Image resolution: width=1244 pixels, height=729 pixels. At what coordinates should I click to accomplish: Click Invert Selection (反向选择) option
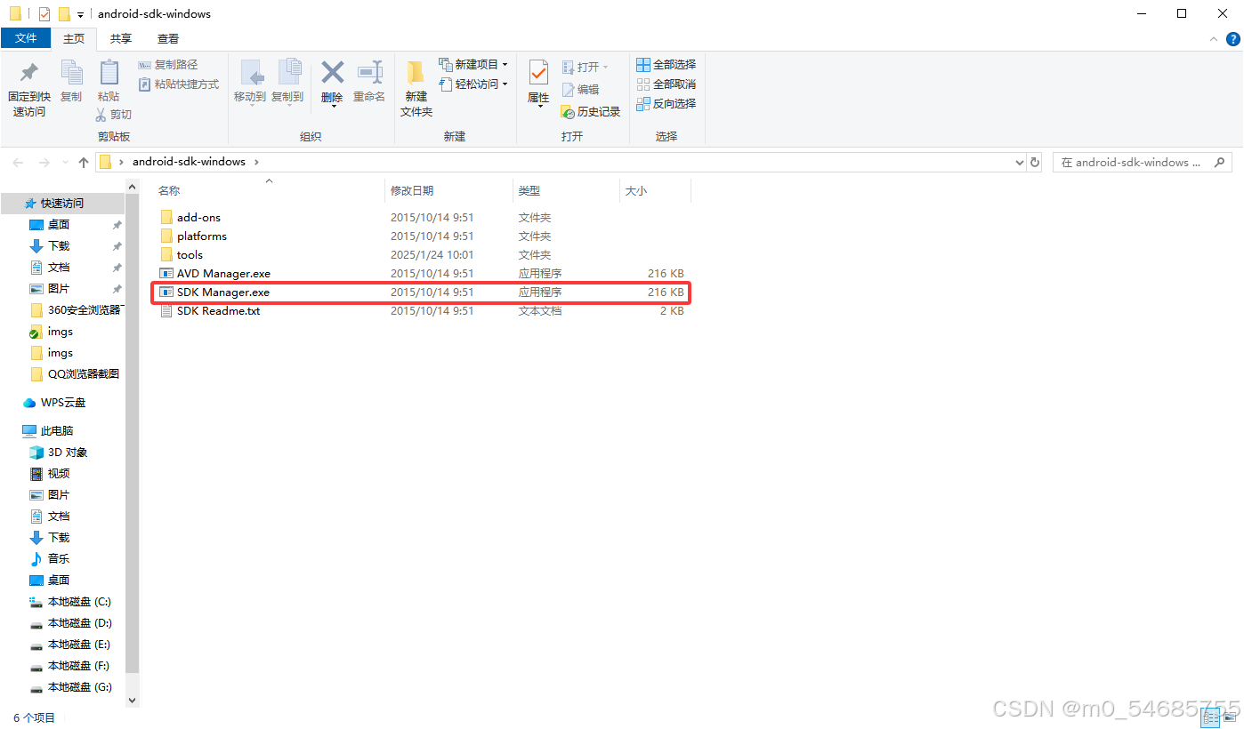pyautogui.click(x=666, y=104)
